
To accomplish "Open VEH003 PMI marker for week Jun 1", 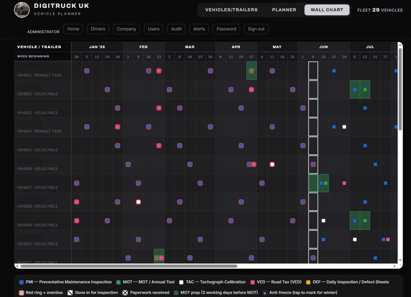I will [303, 108].
